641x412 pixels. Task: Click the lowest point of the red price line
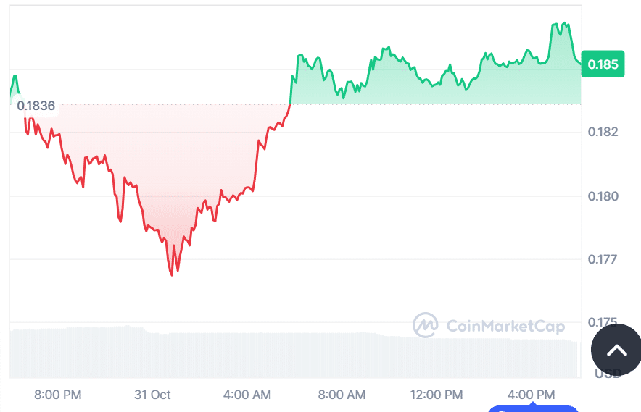[172, 274]
